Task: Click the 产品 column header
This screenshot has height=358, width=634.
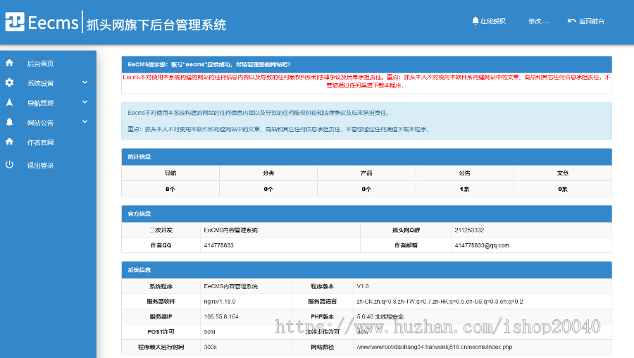Action: click(x=366, y=173)
